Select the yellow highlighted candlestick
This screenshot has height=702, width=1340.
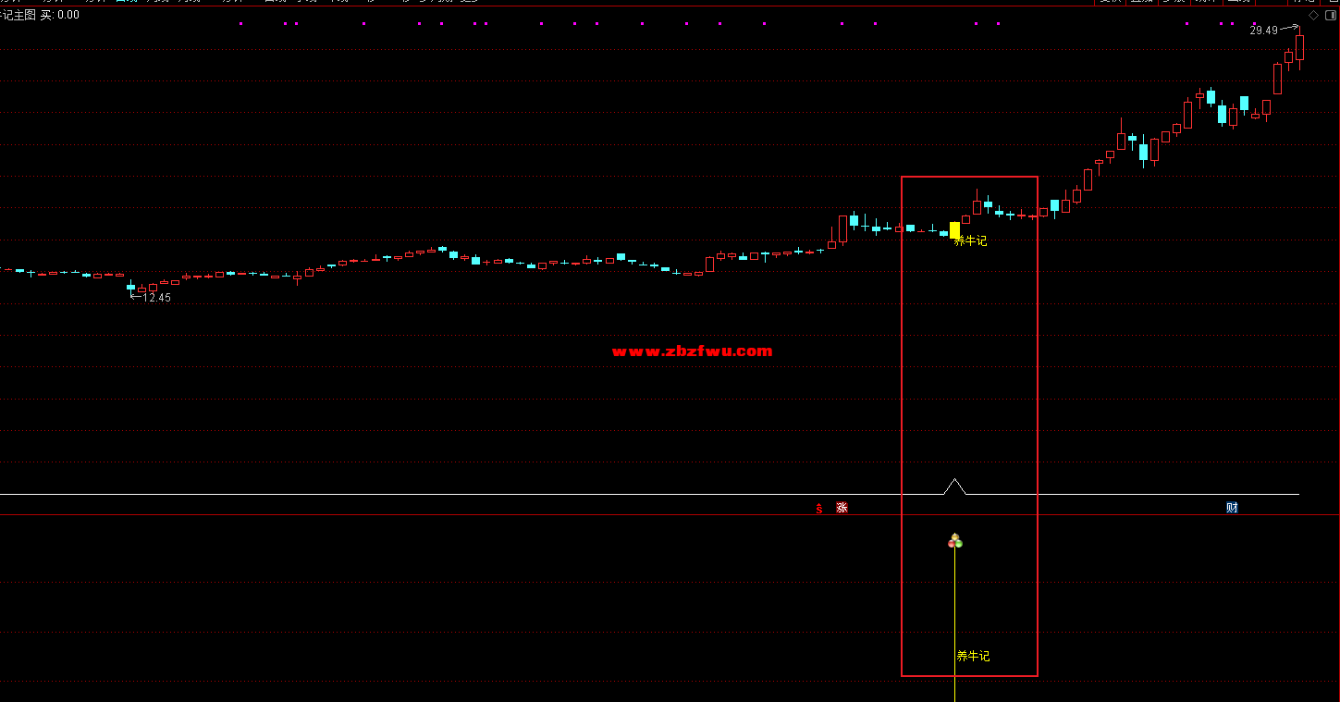click(x=955, y=229)
